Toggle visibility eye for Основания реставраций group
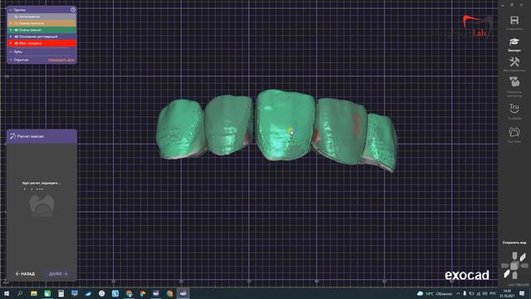The height and width of the screenshot is (299, 531). point(16,37)
